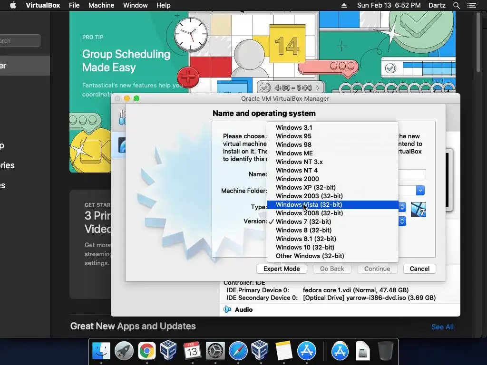487x365 pixels.
Task: Open Safari compass in dock
Action: click(x=238, y=351)
